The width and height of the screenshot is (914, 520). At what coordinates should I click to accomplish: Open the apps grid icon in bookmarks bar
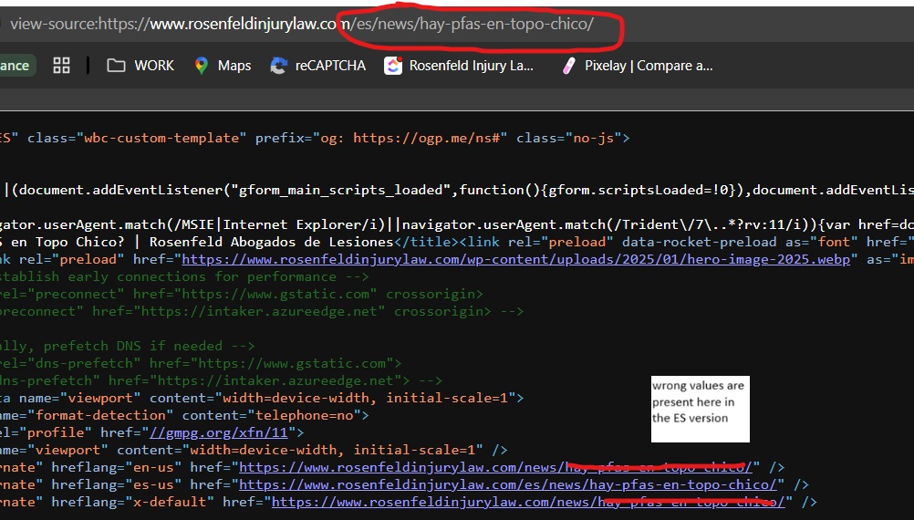61,66
